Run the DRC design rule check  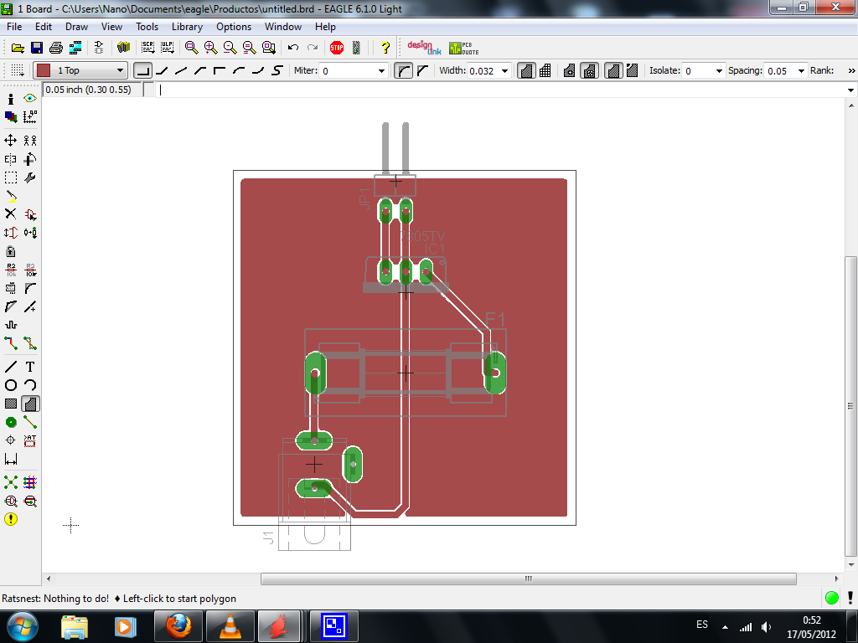[x=30, y=501]
